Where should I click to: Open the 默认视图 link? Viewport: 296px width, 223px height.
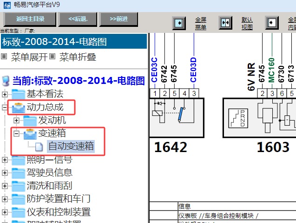247,23
